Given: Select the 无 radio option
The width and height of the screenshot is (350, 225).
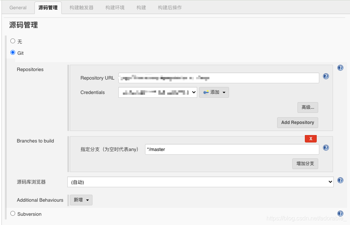Looking at the screenshot, I should [13, 41].
